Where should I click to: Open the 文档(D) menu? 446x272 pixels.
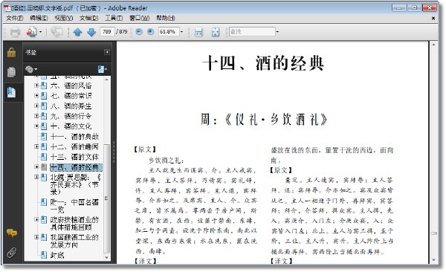(x=88, y=18)
